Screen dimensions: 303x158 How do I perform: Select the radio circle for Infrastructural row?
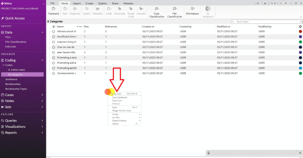tap(54, 31)
